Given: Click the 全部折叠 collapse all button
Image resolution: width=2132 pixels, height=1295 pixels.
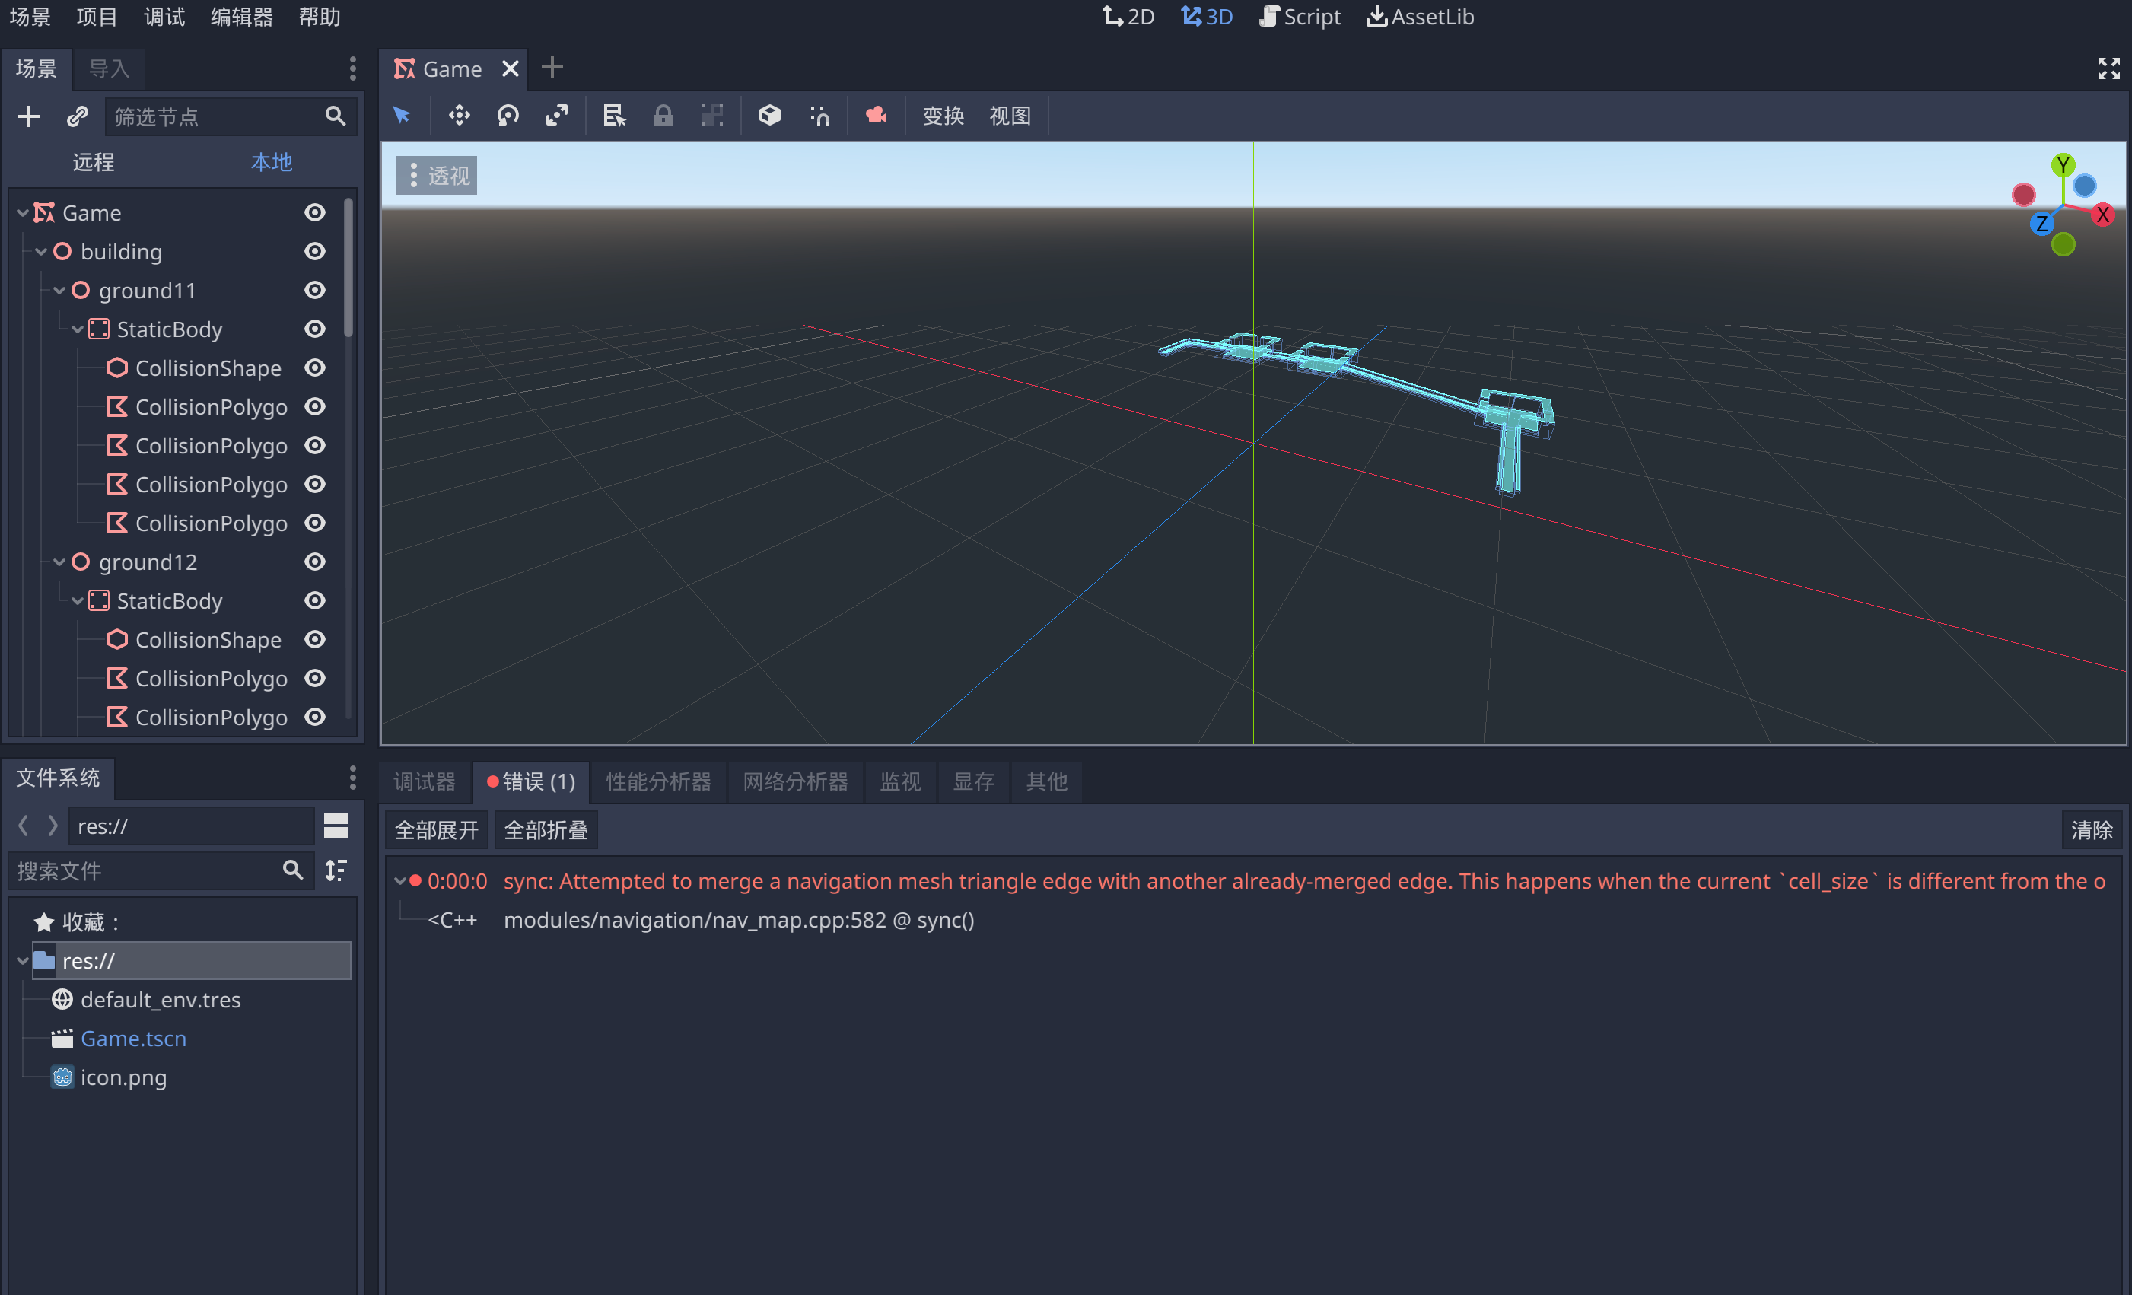Looking at the screenshot, I should (545, 829).
